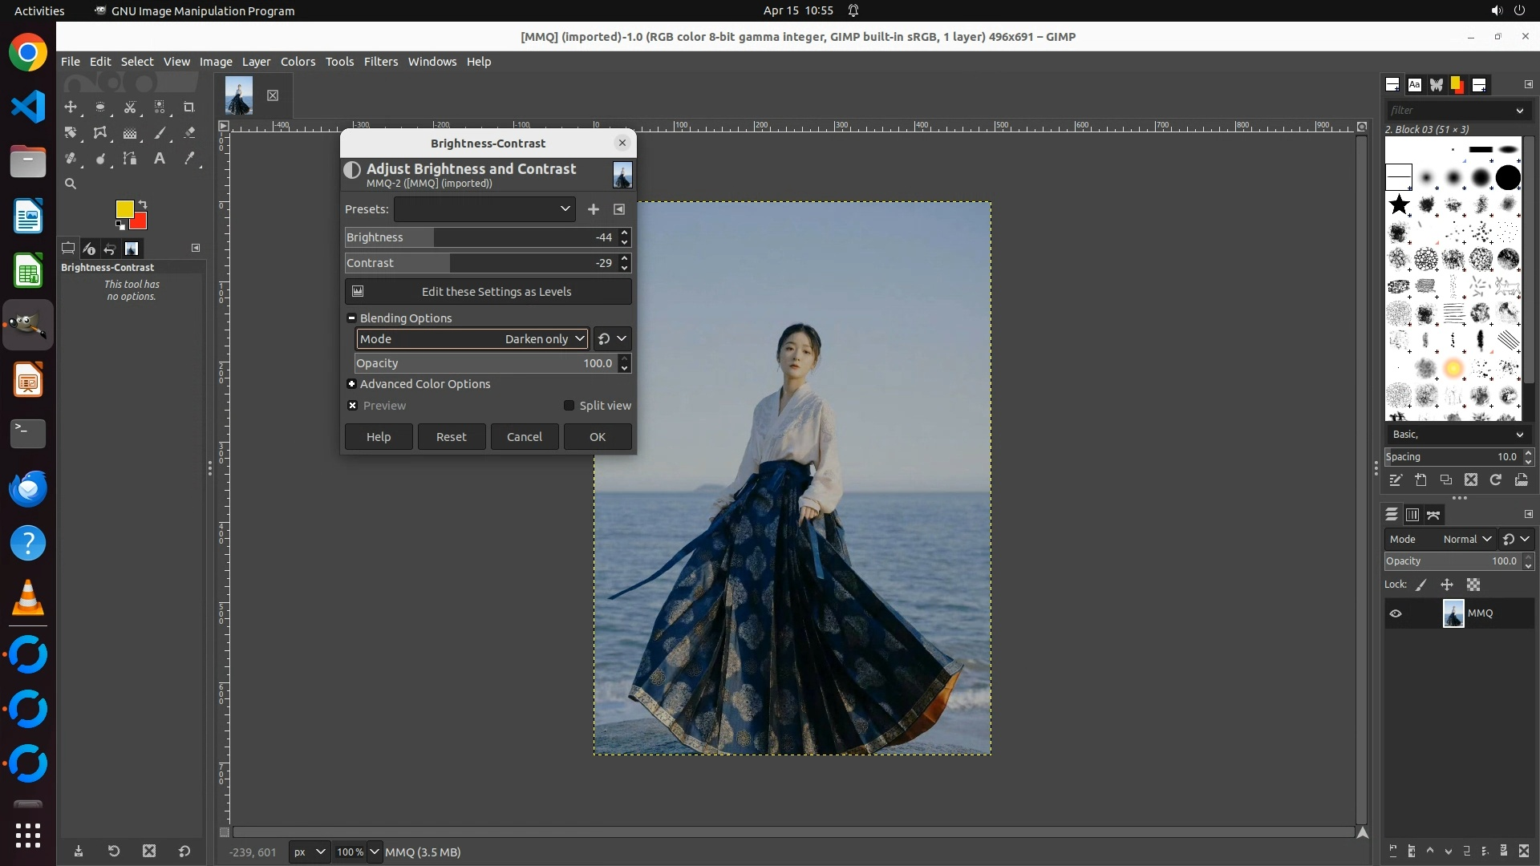
Task: Select the Crop tool
Action: (x=189, y=107)
